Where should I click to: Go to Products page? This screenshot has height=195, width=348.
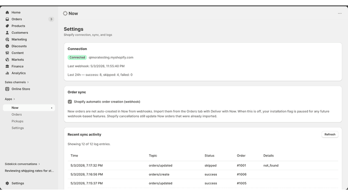[x=18, y=26]
